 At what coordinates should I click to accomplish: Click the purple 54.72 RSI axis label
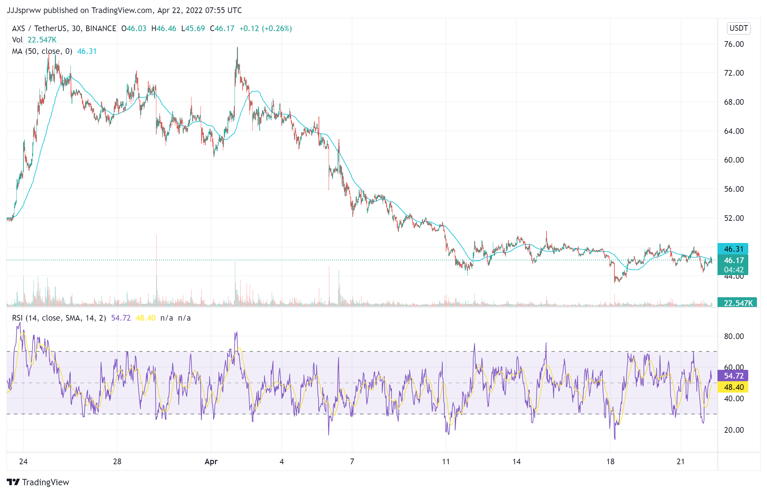[x=733, y=376]
